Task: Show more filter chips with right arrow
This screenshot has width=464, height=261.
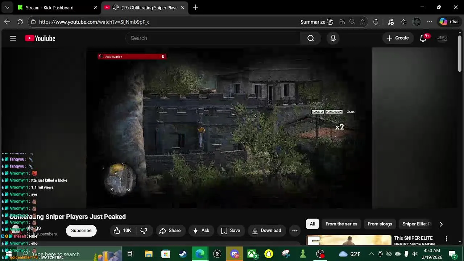Action: (x=441, y=224)
